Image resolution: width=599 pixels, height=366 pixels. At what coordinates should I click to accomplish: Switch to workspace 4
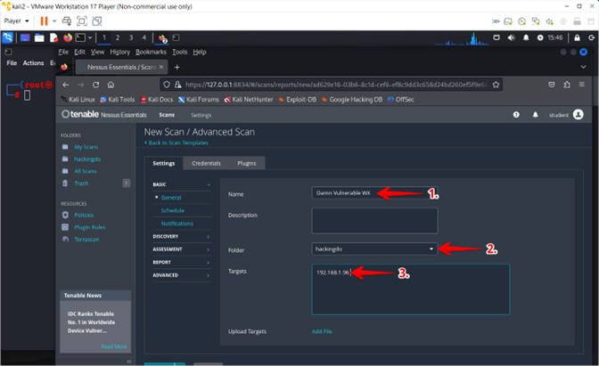[x=144, y=37]
